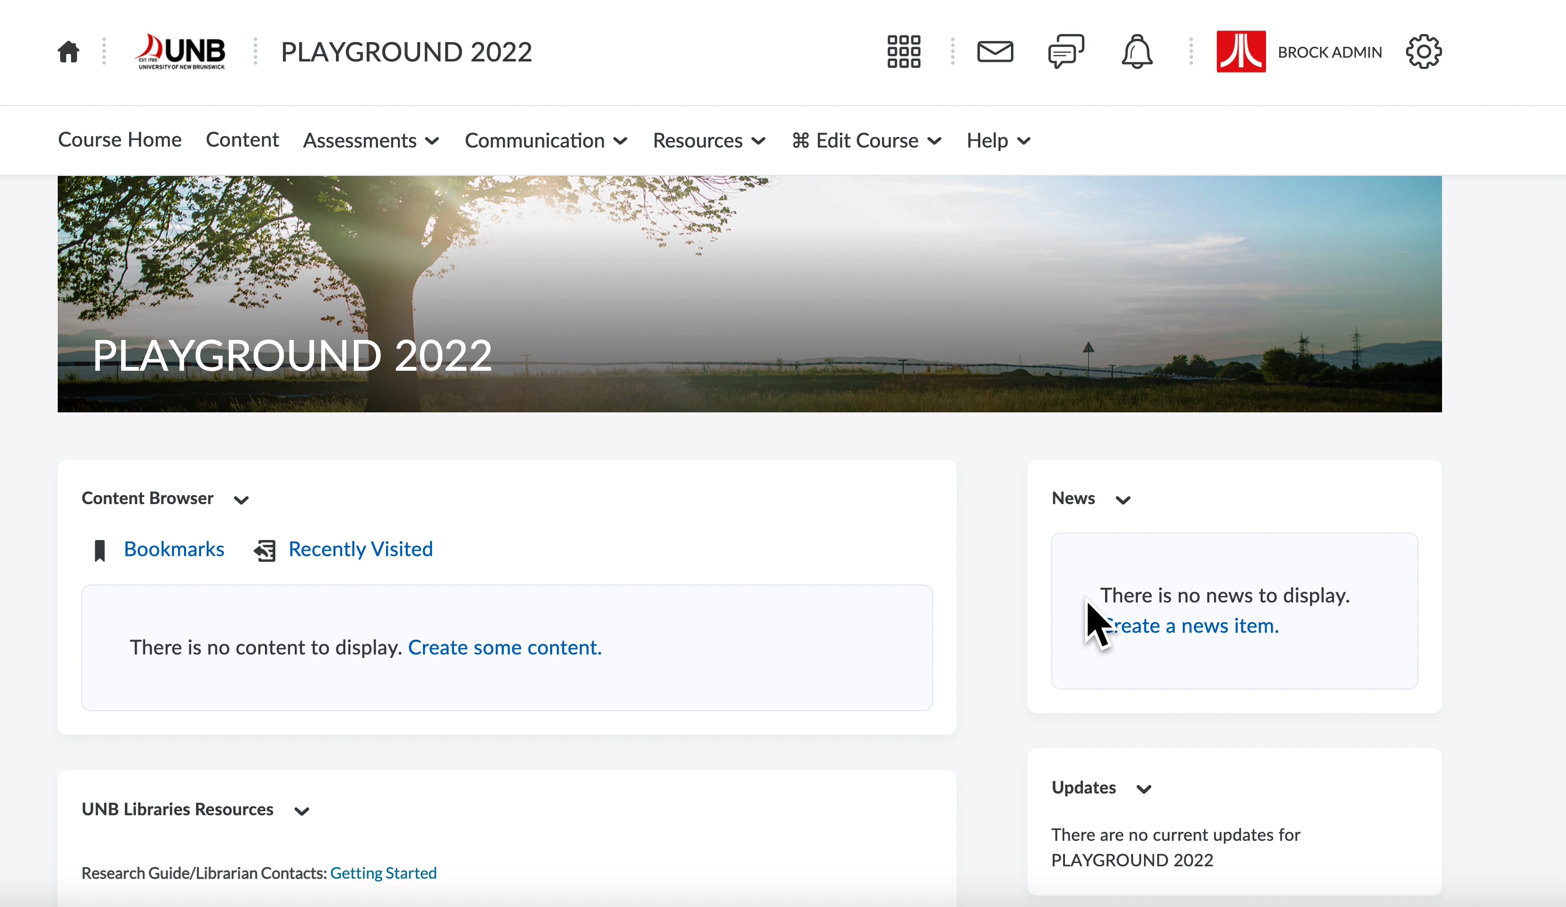This screenshot has height=907, width=1566.
Task: Expand the Updates widget dropdown
Action: 1144,789
